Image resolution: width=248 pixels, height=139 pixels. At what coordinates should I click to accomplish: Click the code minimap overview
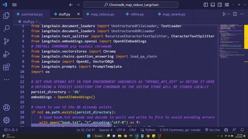coord(231,42)
